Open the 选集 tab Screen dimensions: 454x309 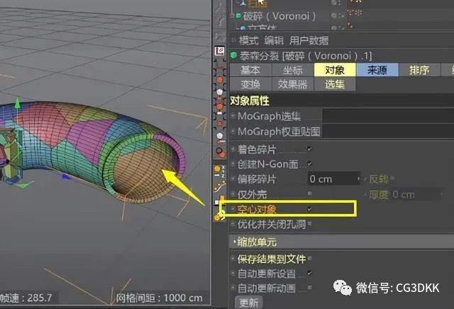click(x=335, y=84)
